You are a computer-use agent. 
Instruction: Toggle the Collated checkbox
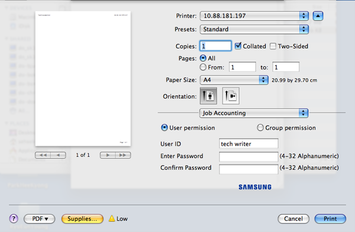238,46
